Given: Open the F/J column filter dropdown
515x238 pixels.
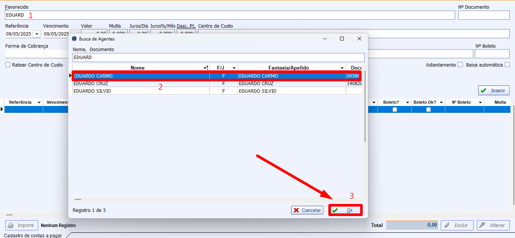Looking at the screenshot, I should [x=234, y=68].
